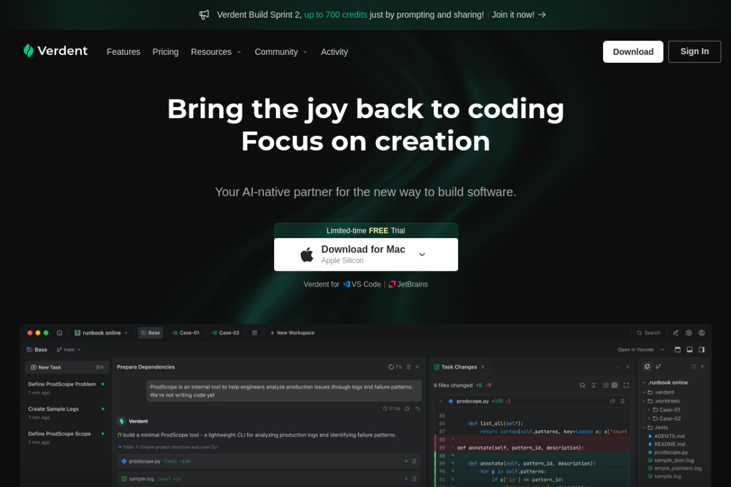Open file icon on sample.log chat row
This screenshot has width=731, height=487.
pos(415,479)
